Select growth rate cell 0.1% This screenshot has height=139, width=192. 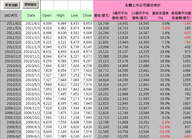(x=166, y=118)
